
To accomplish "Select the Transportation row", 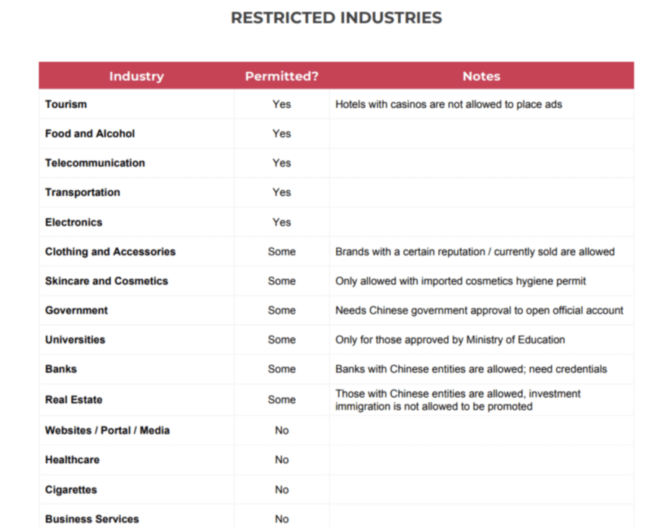I will tap(83, 192).
